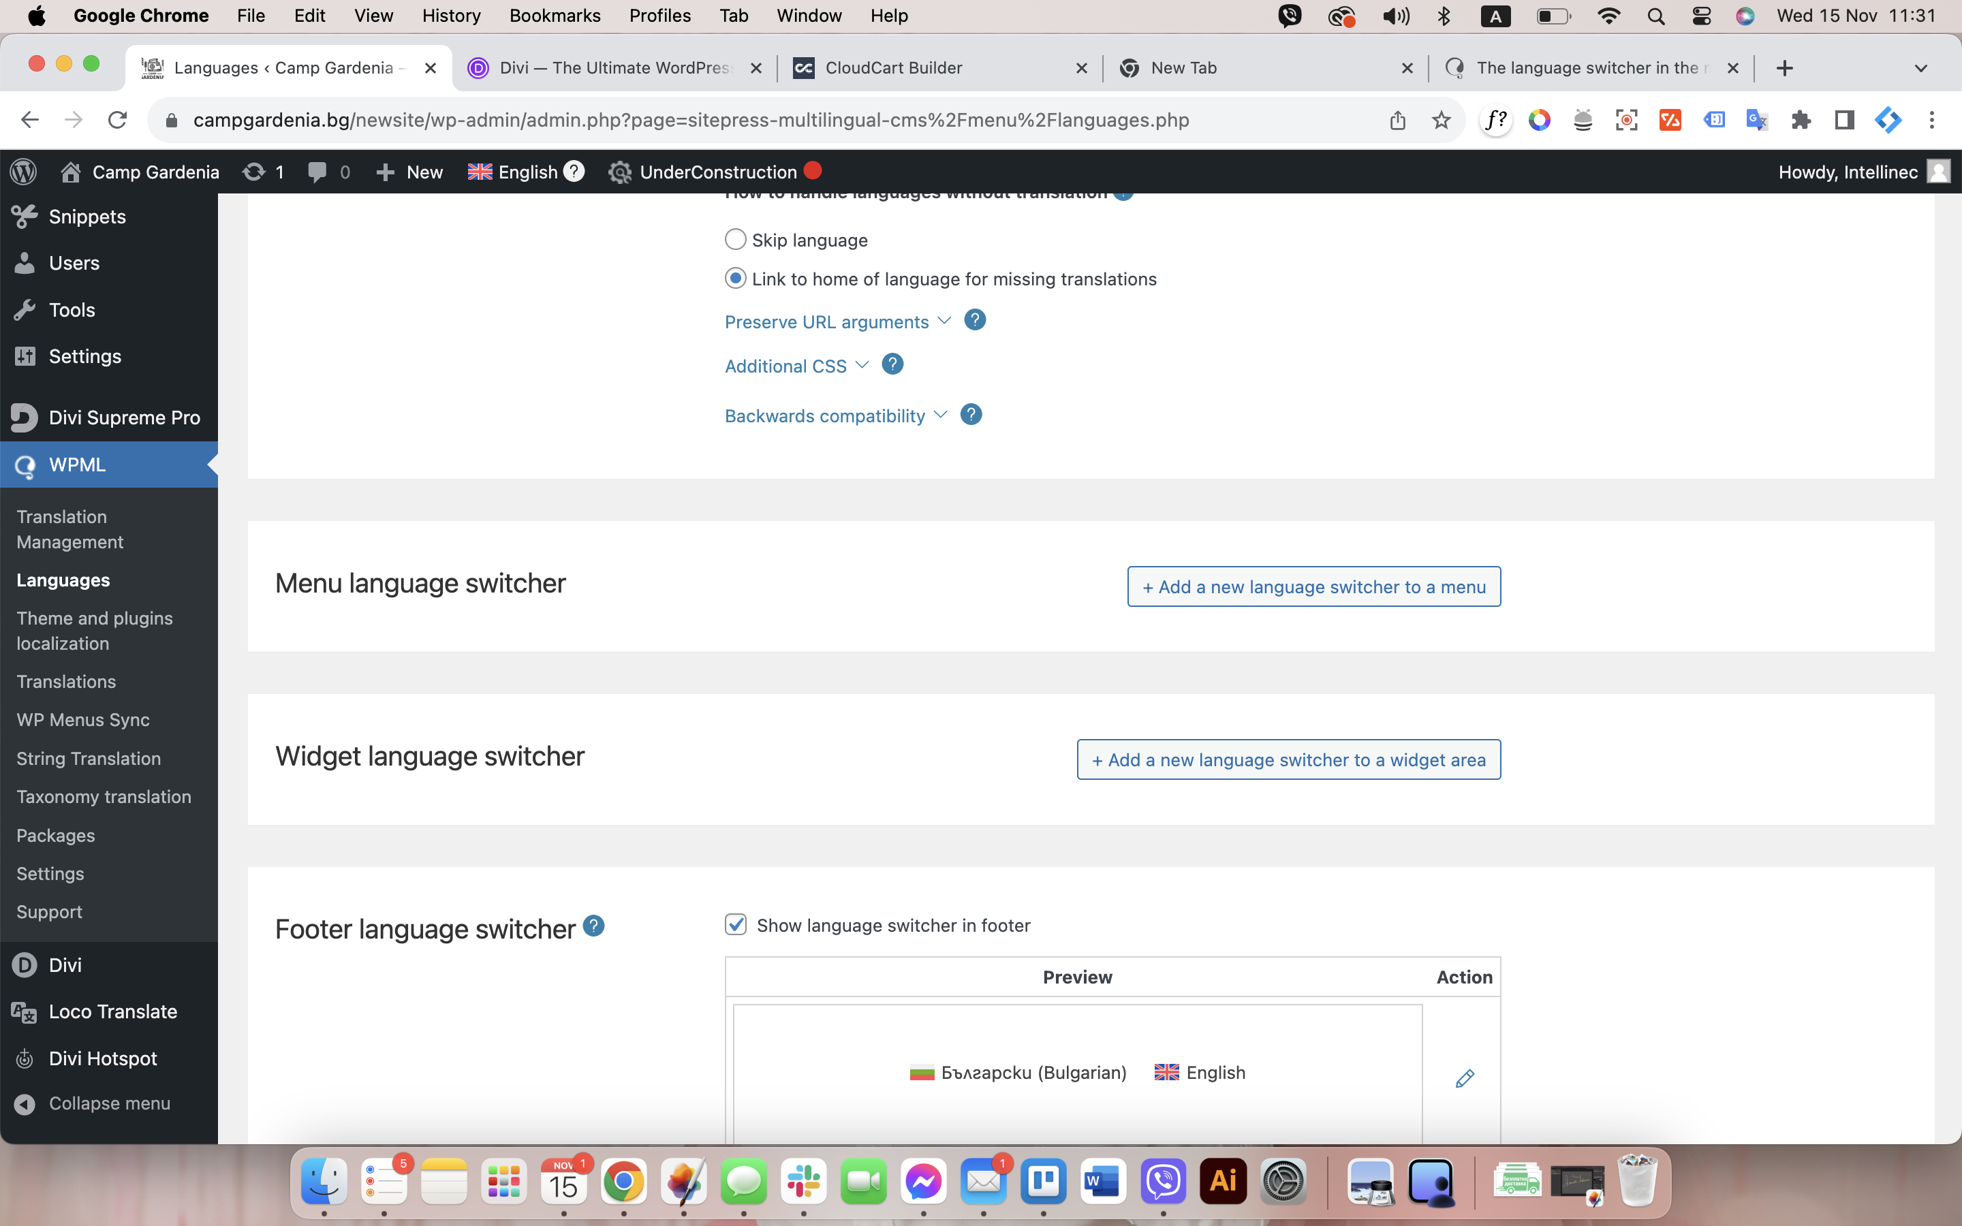The height and width of the screenshot is (1226, 1962).
Task: Open Theme and plugins localization submenu
Action: 94,630
